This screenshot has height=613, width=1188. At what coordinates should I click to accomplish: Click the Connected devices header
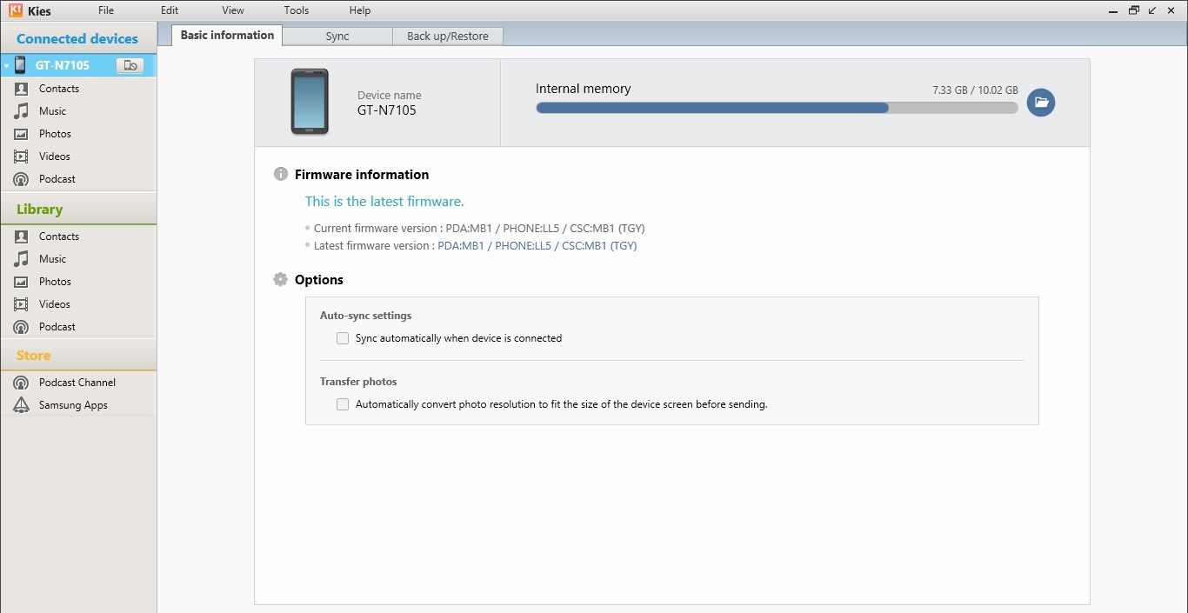coord(77,39)
